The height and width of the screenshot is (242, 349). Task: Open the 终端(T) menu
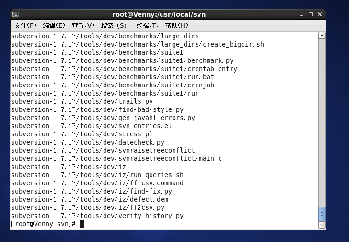(147, 25)
